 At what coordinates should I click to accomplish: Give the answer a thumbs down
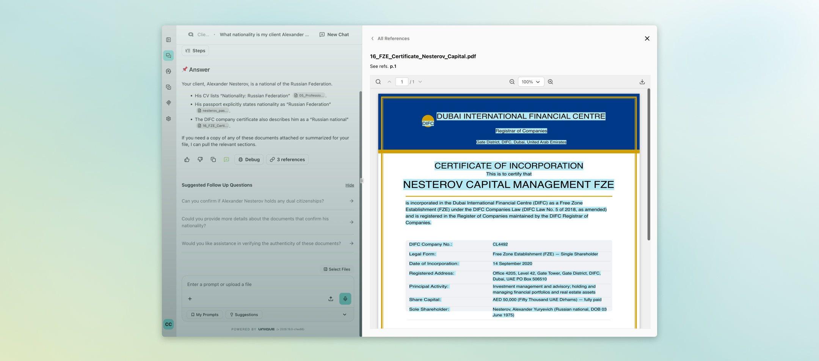200,159
